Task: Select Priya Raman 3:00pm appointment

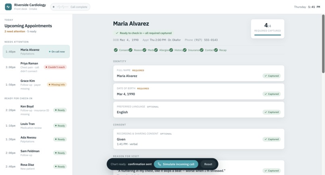Action: click(36, 67)
